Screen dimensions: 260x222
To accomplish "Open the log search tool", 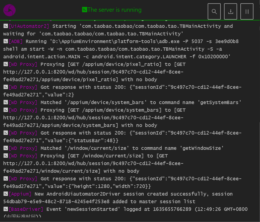I will click(214, 11).
